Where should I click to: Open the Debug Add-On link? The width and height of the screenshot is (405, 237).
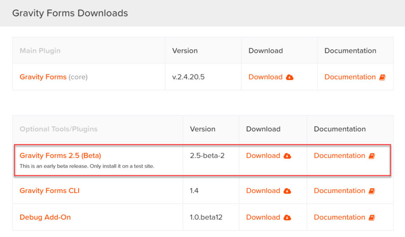point(45,217)
